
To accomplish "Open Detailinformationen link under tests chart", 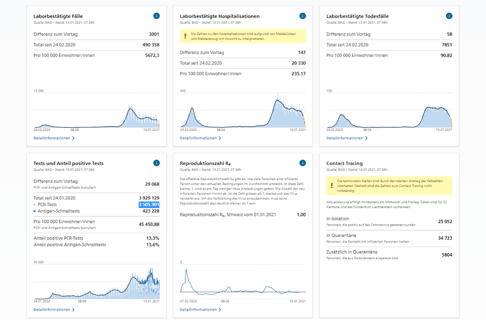I will pyautogui.click(x=54, y=310).
